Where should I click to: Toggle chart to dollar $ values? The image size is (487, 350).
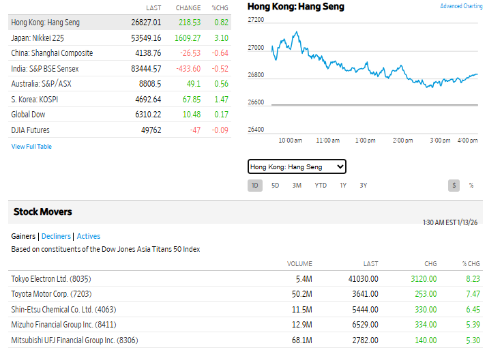pyautogui.click(x=454, y=186)
